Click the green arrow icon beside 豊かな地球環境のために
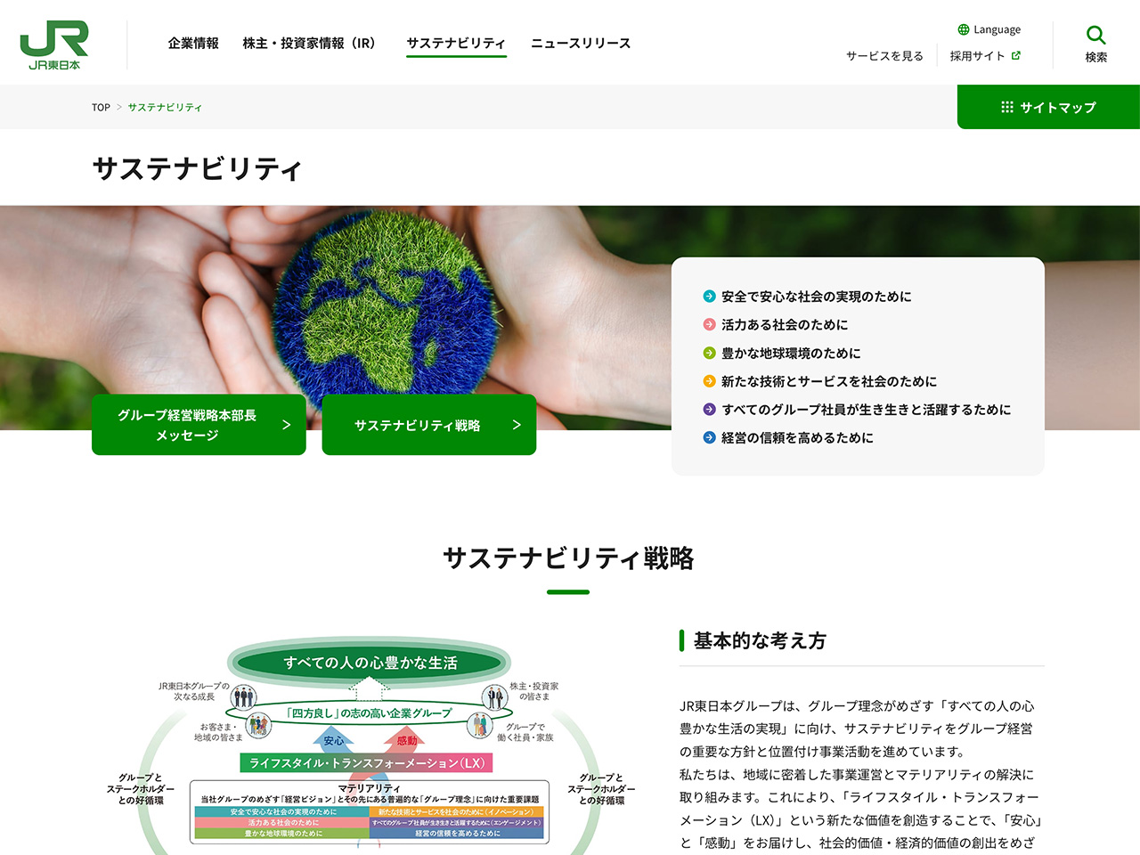The height and width of the screenshot is (855, 1140). 709,354
